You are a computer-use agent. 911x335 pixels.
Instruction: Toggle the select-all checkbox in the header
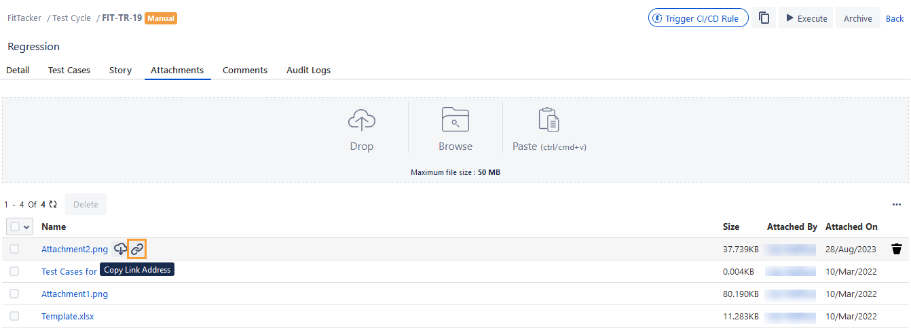[x=15, y=226]
